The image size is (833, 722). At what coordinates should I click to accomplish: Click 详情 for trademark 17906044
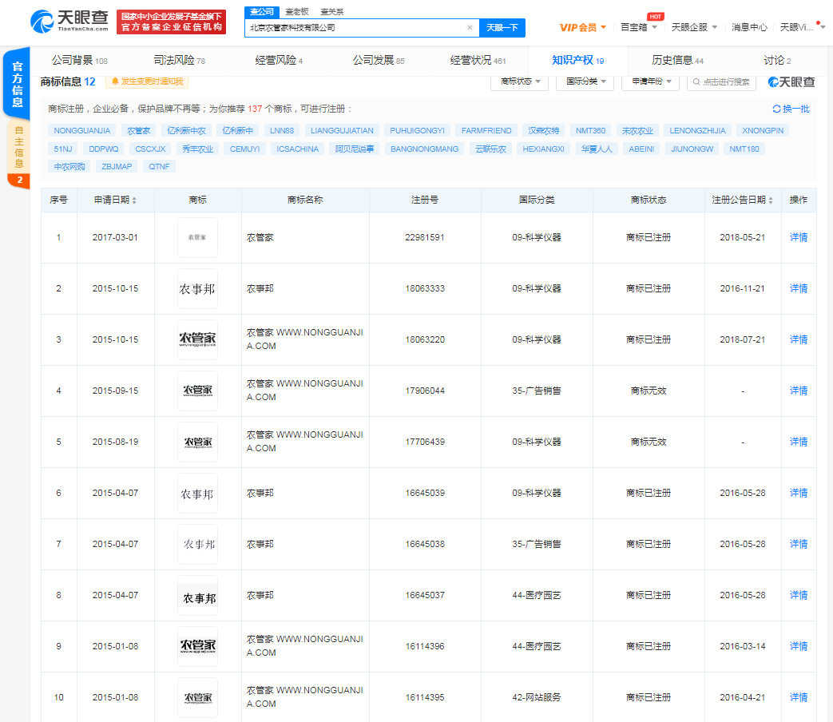coord(799,391)
